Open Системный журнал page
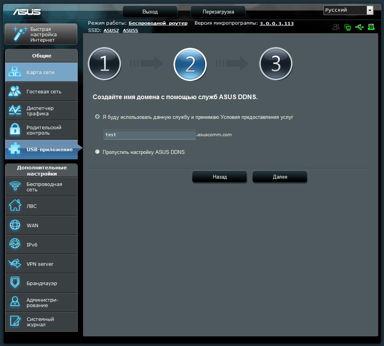 (x=41, y=322)
